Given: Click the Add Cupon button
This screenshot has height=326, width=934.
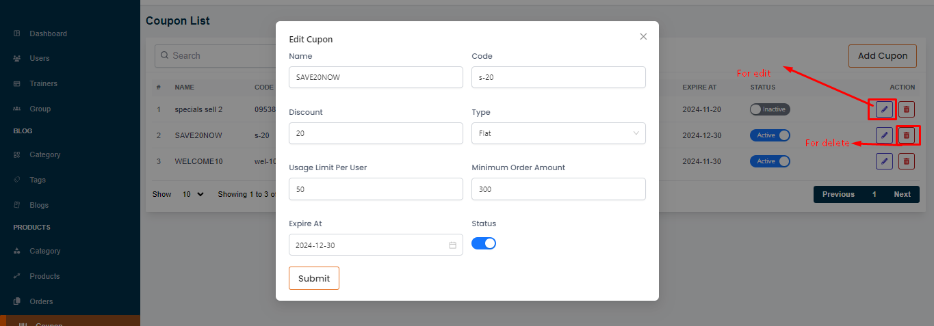Looking at the screenshot, I should (x=882, y=56).
